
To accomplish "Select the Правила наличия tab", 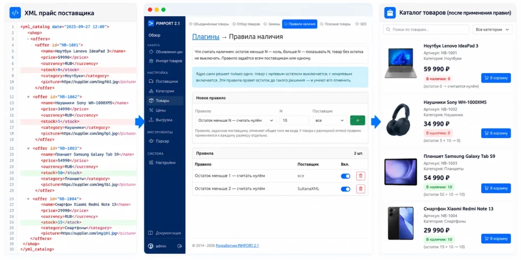I will point(300,24).
